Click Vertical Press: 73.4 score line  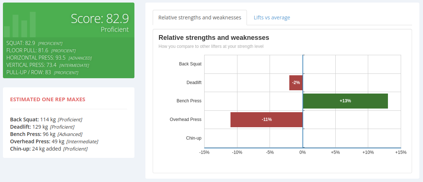[47, 65]
